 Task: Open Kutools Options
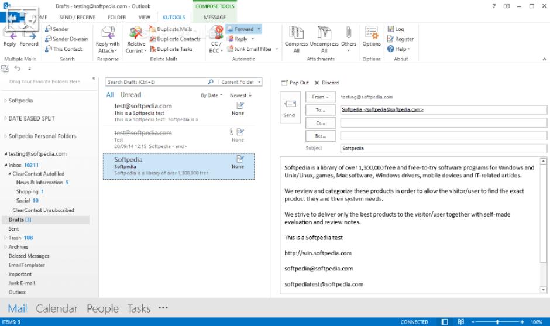click(372, 36)
